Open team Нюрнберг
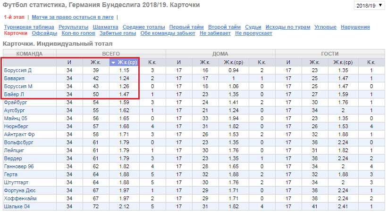387x212 pixels. pos(16,126)
